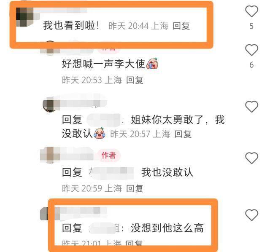270x252 pixels.
Task: Reply to the 20:57 comment
Action: point(183,134)
